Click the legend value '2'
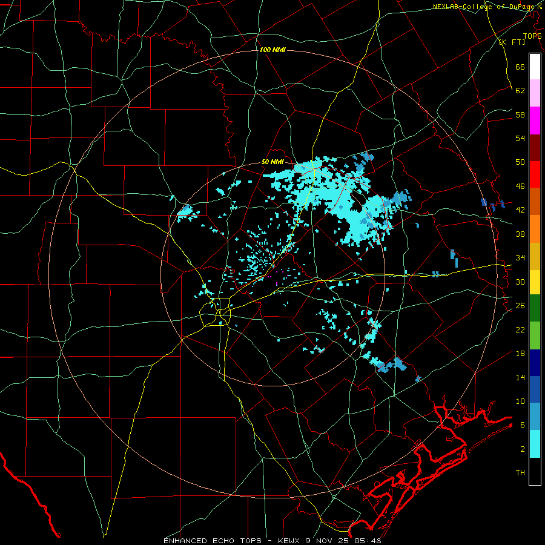Viewport: 545px width, 545px height. [x=523, y=449]
